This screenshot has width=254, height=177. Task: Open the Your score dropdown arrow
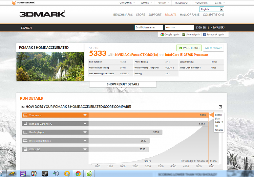coord(85,115)
